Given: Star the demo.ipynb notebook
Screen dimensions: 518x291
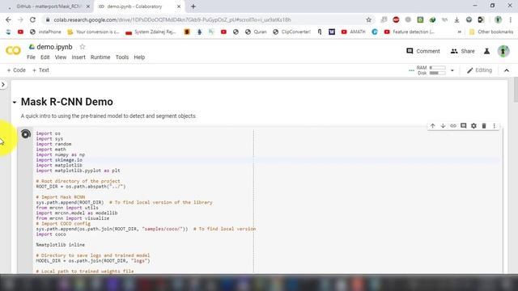Looking at the screenshot, I should (83, 47).
